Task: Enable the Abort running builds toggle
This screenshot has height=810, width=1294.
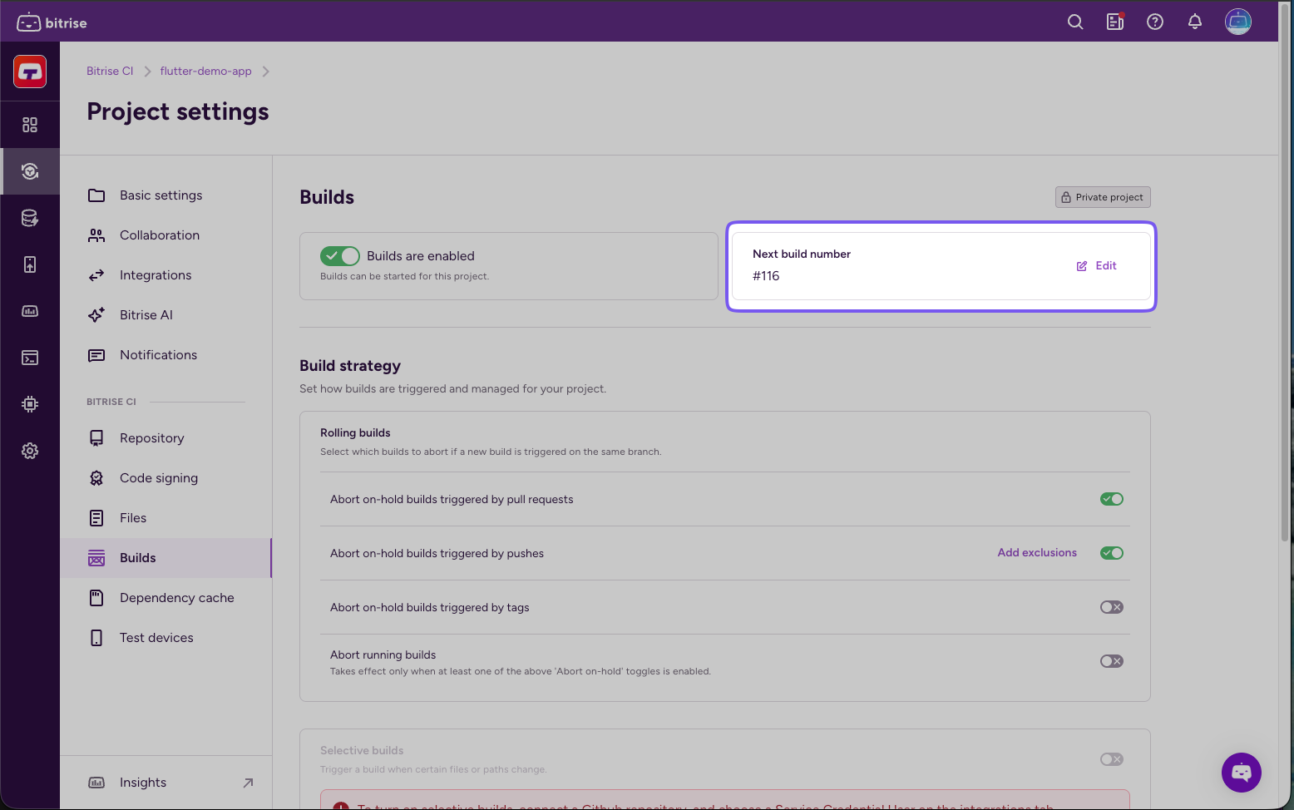Action: (1112, 661)
